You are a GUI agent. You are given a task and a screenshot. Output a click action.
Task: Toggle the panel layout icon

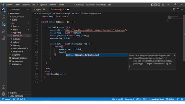(156, 5)
